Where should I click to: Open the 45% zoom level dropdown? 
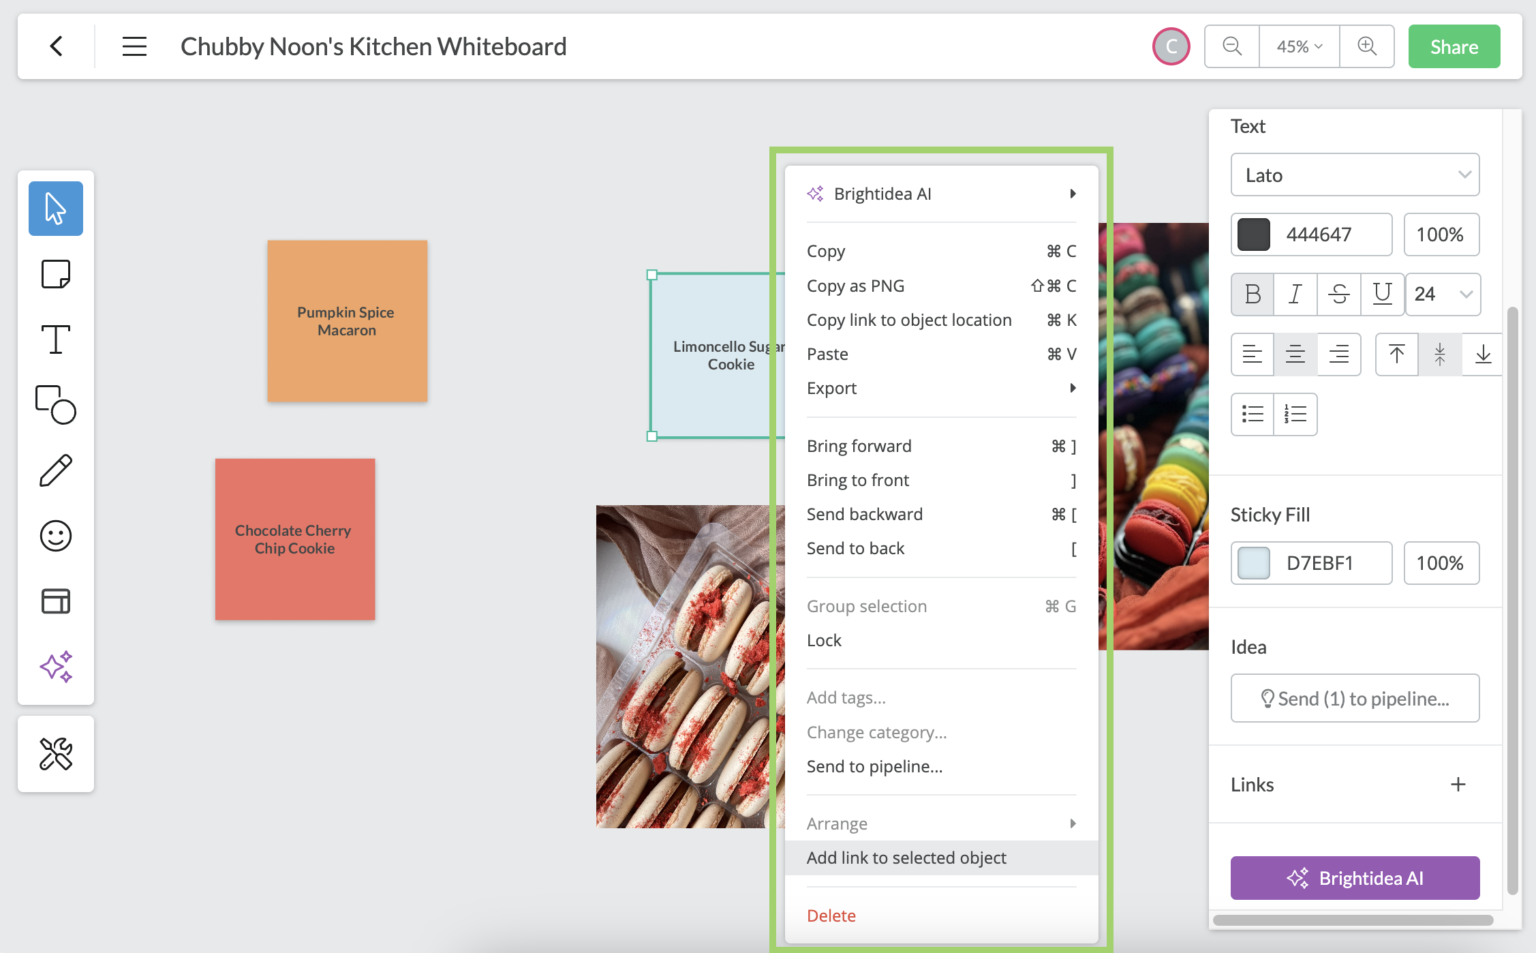(1299, 46)
